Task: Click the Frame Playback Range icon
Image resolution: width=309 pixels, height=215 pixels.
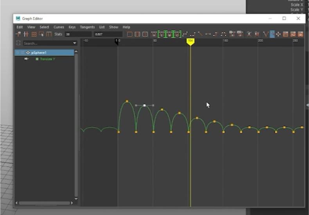Action: [x=137, y=34]
